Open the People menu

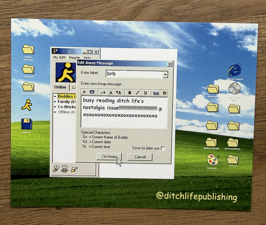pyautogui.click(x=74, y=58)
